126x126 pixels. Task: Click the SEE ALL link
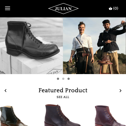click(x=63, y=97)
